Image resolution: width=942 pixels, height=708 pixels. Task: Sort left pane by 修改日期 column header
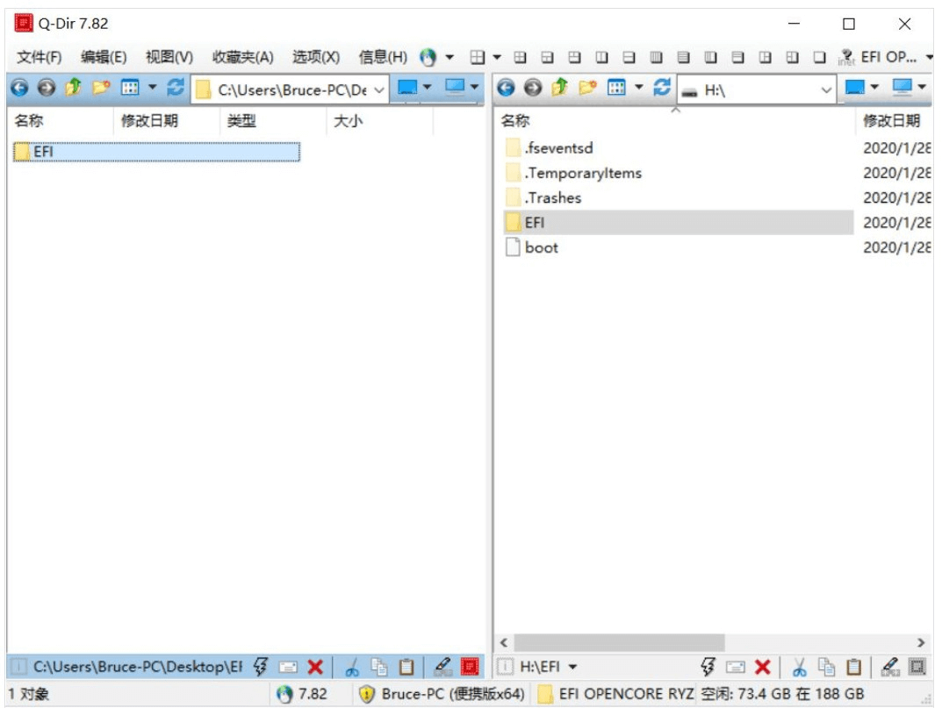(x=149, y=121)
